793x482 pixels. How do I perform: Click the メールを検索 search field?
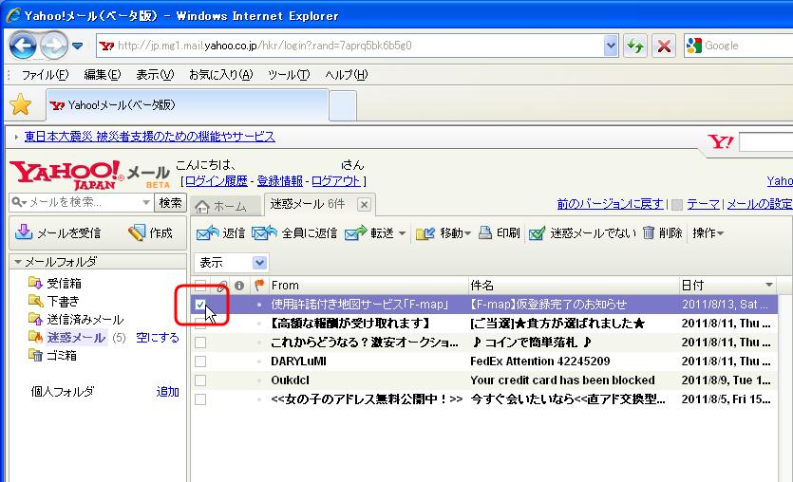[83, 203]
